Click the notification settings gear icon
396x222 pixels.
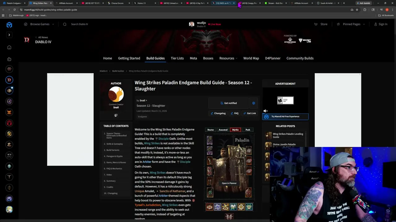254,103
